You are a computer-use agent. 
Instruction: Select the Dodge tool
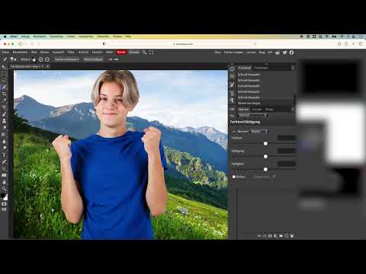point(4,148)
